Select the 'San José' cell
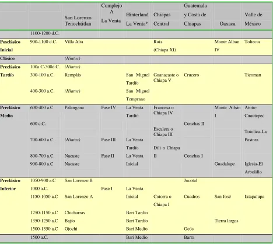Image resolution: width=273 pixels, height=244 pixels. point(222,197)
